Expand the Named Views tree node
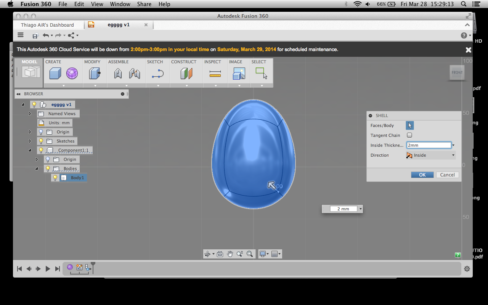 click(x=30, y=114)
